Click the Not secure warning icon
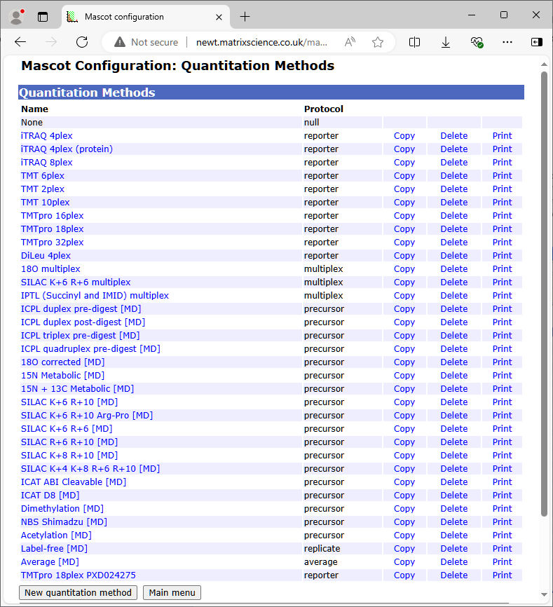The image size is (553, 607). point(120,42)
